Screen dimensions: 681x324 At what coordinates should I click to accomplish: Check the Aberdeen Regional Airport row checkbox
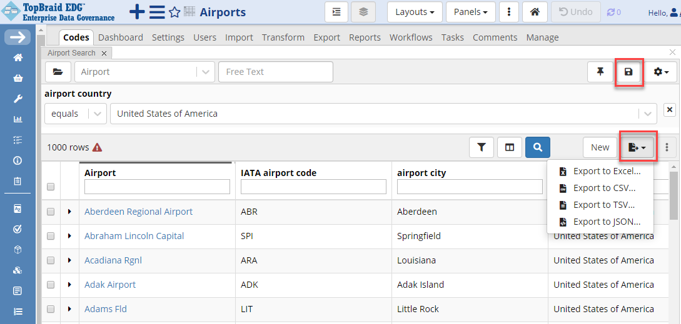pyautogui.click(x=51, y=212)
